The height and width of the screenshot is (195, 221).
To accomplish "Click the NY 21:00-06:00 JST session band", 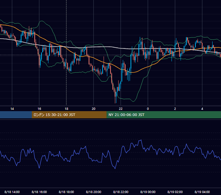I will (163, 115).
